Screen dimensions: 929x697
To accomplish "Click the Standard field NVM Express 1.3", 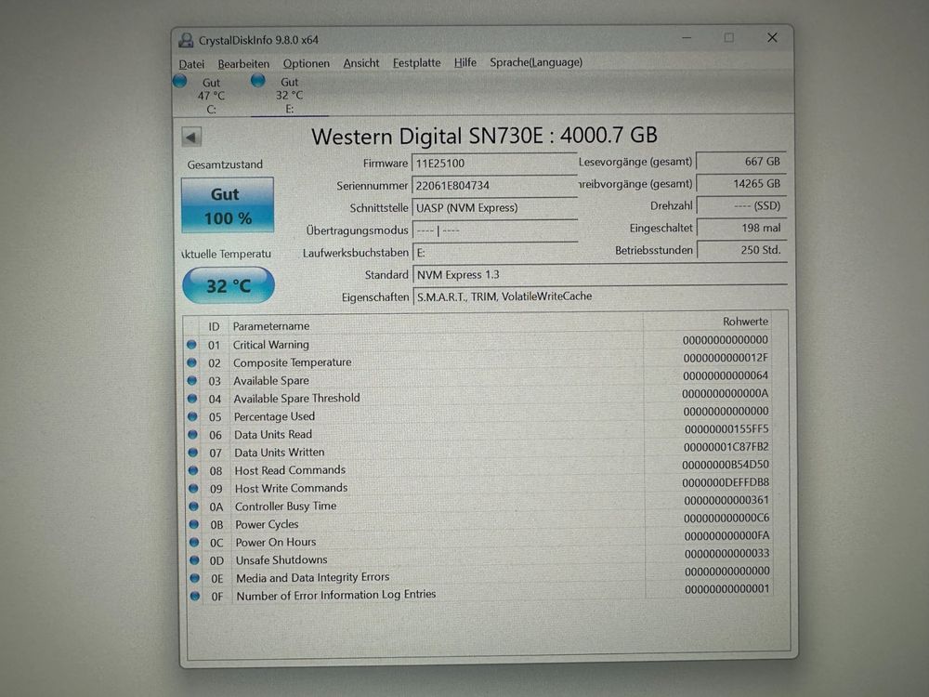I will click(599, 274).
